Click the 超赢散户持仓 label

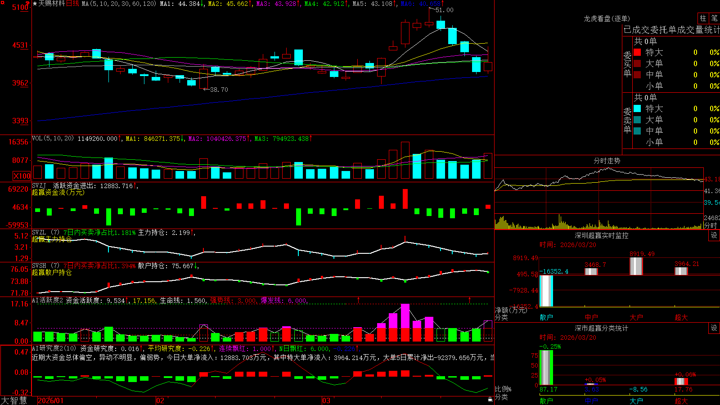click(51, 272)
